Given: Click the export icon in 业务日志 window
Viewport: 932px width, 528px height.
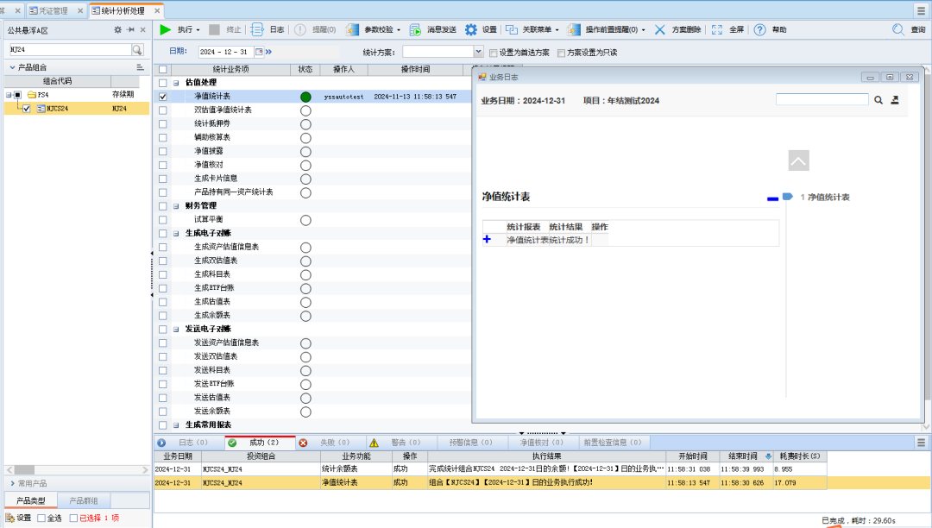Looking at the screenshot, I should (895, 100).
